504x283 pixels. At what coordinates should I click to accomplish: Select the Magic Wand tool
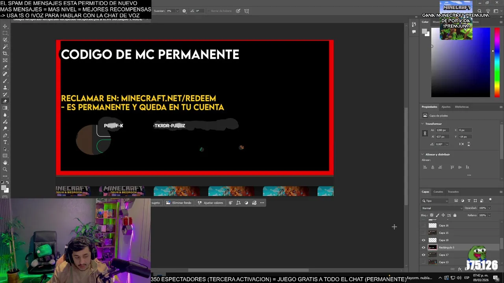(x=5, y=47)
